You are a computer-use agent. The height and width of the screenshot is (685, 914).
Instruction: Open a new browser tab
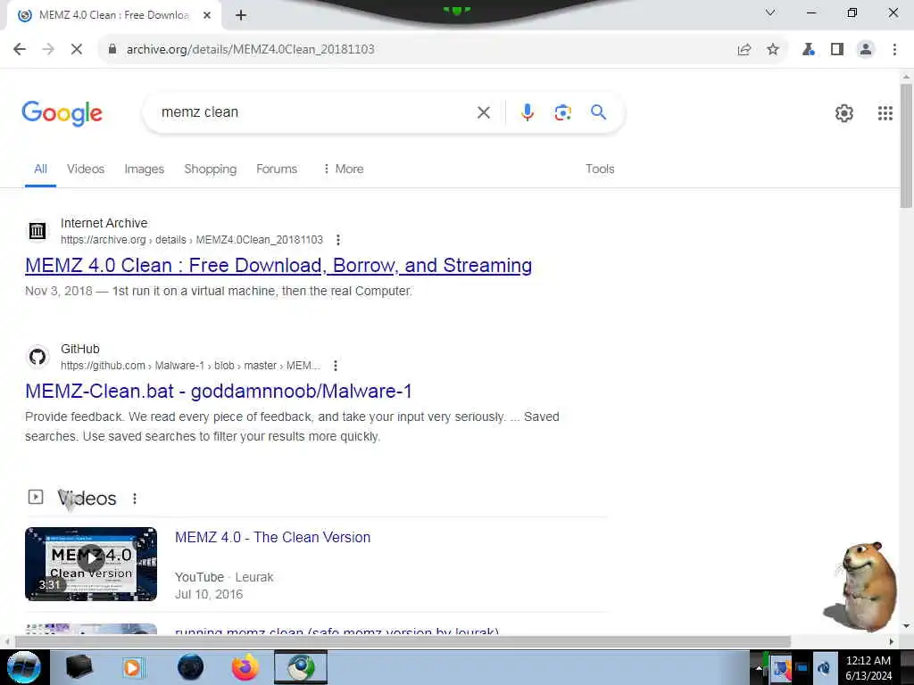(241, 16)
